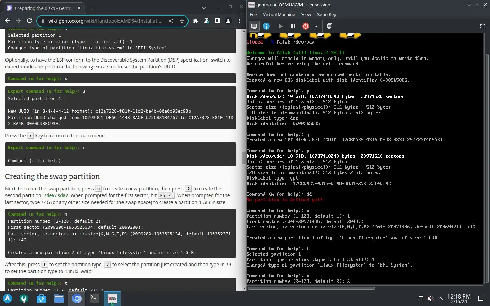Open the green taskbar app next to launcher
Viewport: 490px width, 306px height.
24,299
